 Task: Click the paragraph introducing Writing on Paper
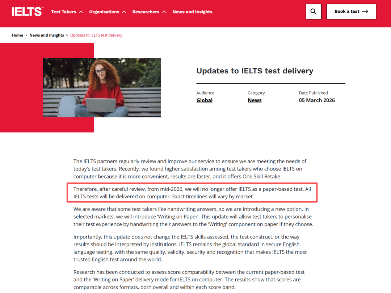(x=193, y=216)
